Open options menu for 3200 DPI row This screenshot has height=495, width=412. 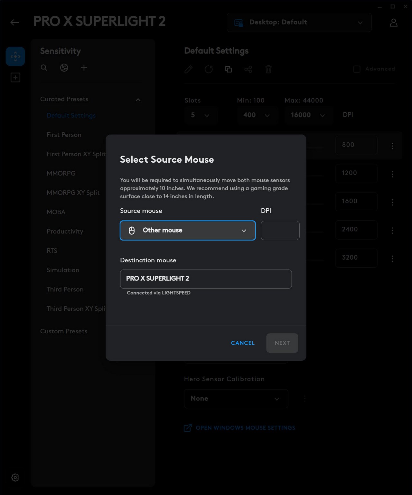click(x=392, y=259)
